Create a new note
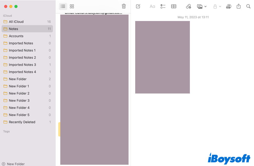This screenshot has width=254, height=166. pyautogui.click(x=138, y=6)
